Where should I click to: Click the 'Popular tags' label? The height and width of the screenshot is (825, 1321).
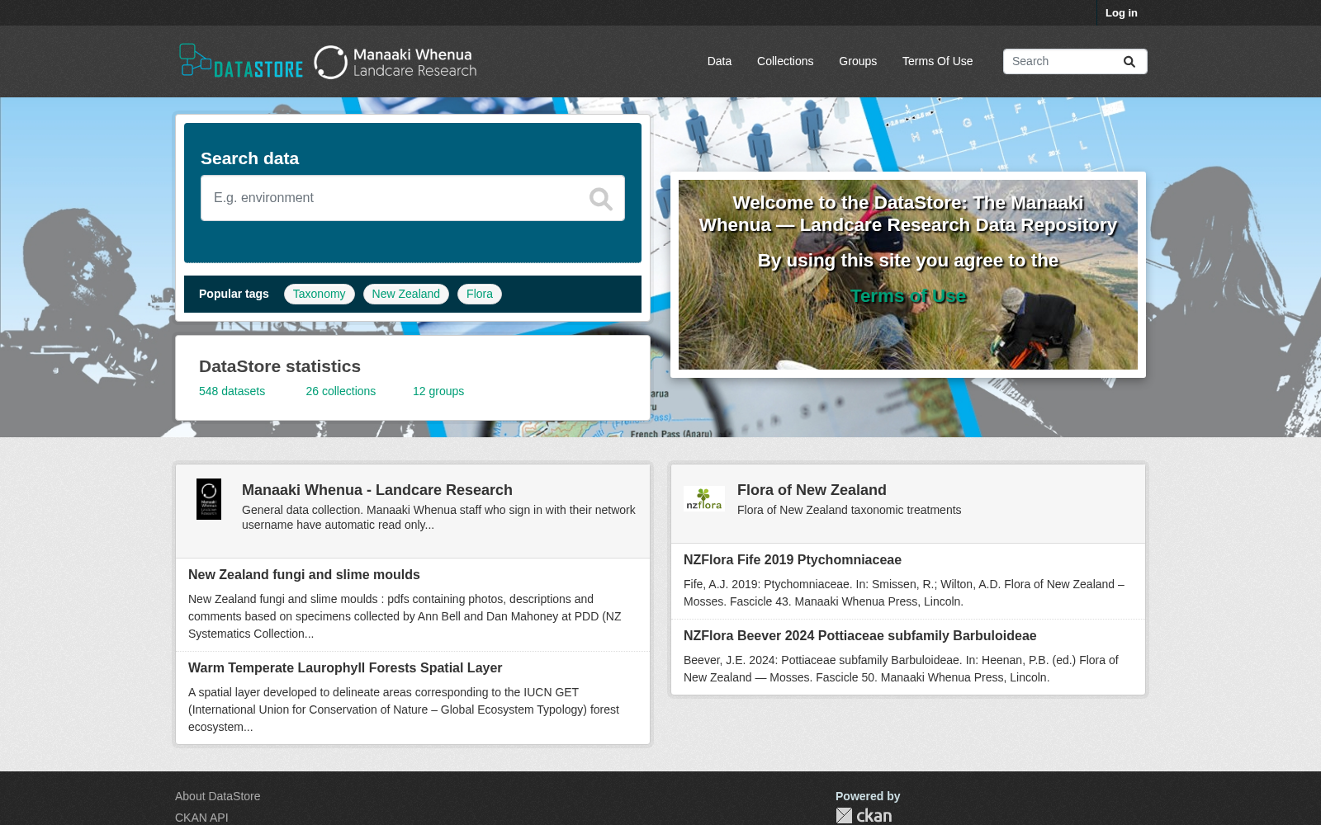coord(234,294)
